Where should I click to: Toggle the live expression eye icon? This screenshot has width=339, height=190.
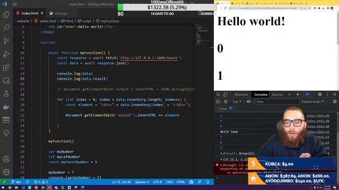(248, 101)
